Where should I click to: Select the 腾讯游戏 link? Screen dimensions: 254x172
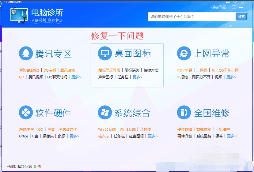[x=67, y=70]
